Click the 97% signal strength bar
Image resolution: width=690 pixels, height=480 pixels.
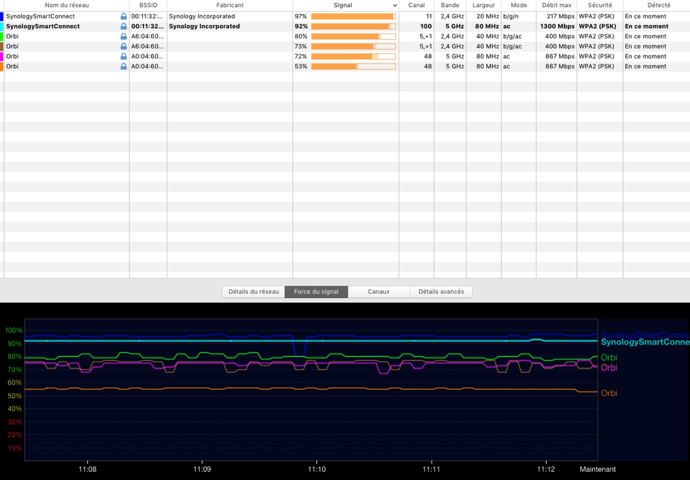point(354,17)
